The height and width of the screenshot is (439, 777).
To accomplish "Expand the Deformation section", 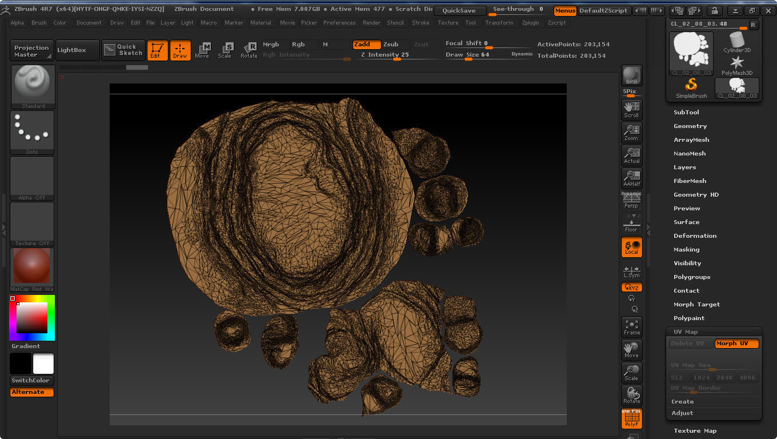I will click(x=695, y=236).
